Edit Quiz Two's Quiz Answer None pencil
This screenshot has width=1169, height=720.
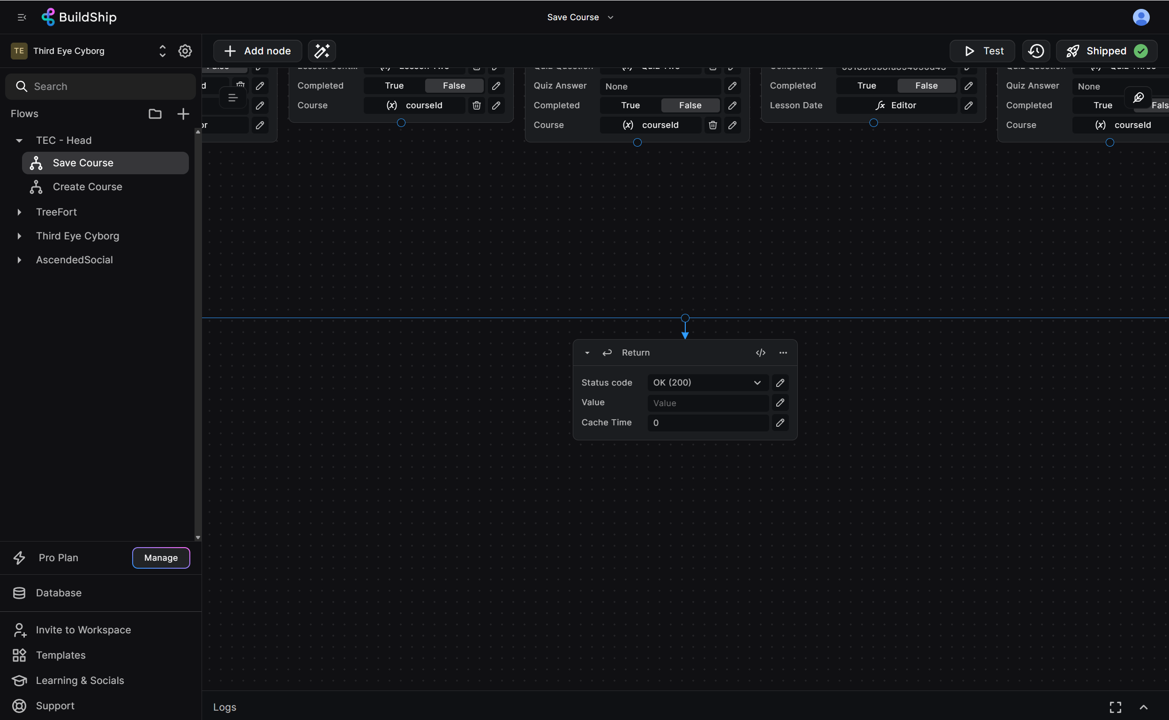pyautogui.click(x=732, y=86)
